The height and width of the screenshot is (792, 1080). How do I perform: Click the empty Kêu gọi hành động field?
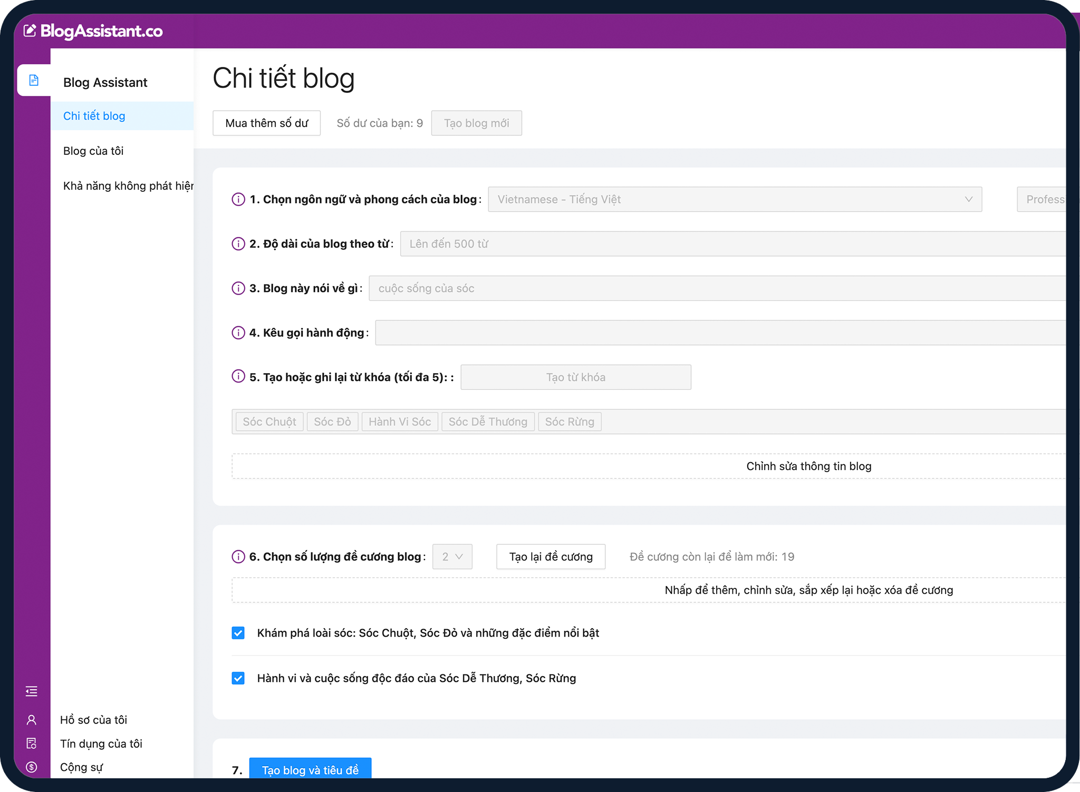(721, 333)
